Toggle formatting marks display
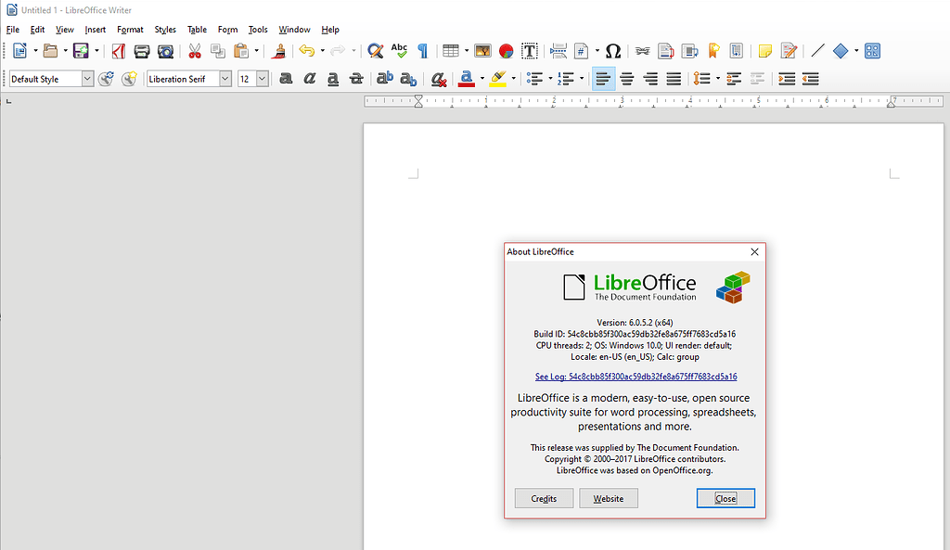The height and width of the screenshot is (550, 950). pos(422,51)
